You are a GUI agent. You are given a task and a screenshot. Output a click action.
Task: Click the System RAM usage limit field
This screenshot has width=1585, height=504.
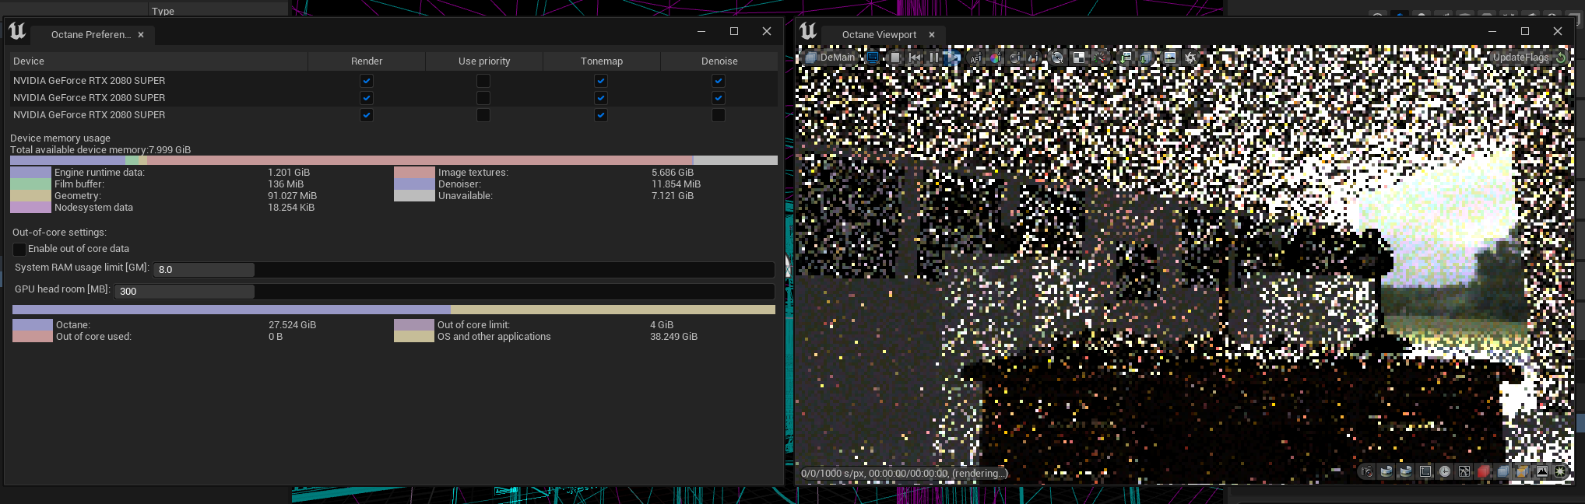[x=463, y=270]
